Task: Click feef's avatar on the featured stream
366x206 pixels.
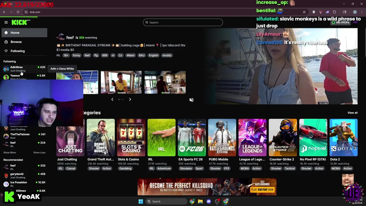Action: point(60,37)
